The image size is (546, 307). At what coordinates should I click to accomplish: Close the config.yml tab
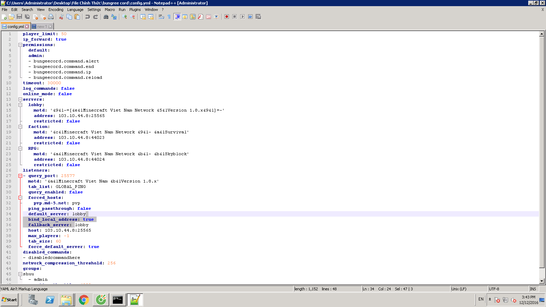click(x=27, y=27)
